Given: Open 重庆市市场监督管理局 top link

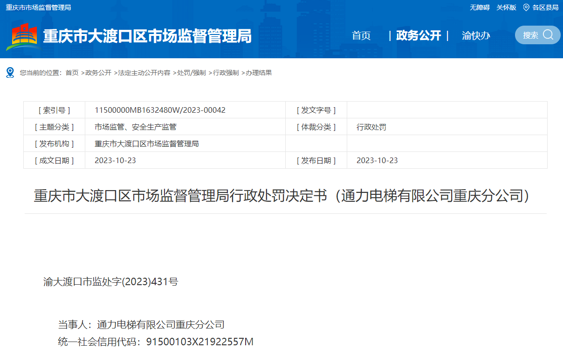Looking at the screenshot, I should pos(38,7).
